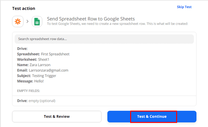
Task: Click the Name value "Zara Larrson"
Action: click(x=40, y=65)
